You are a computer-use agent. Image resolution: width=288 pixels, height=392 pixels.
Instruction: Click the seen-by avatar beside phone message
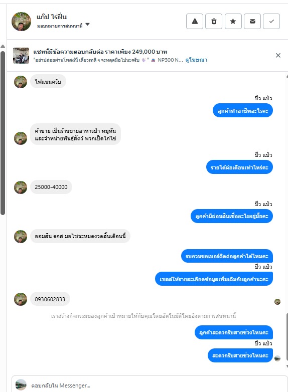pos(277,302)
